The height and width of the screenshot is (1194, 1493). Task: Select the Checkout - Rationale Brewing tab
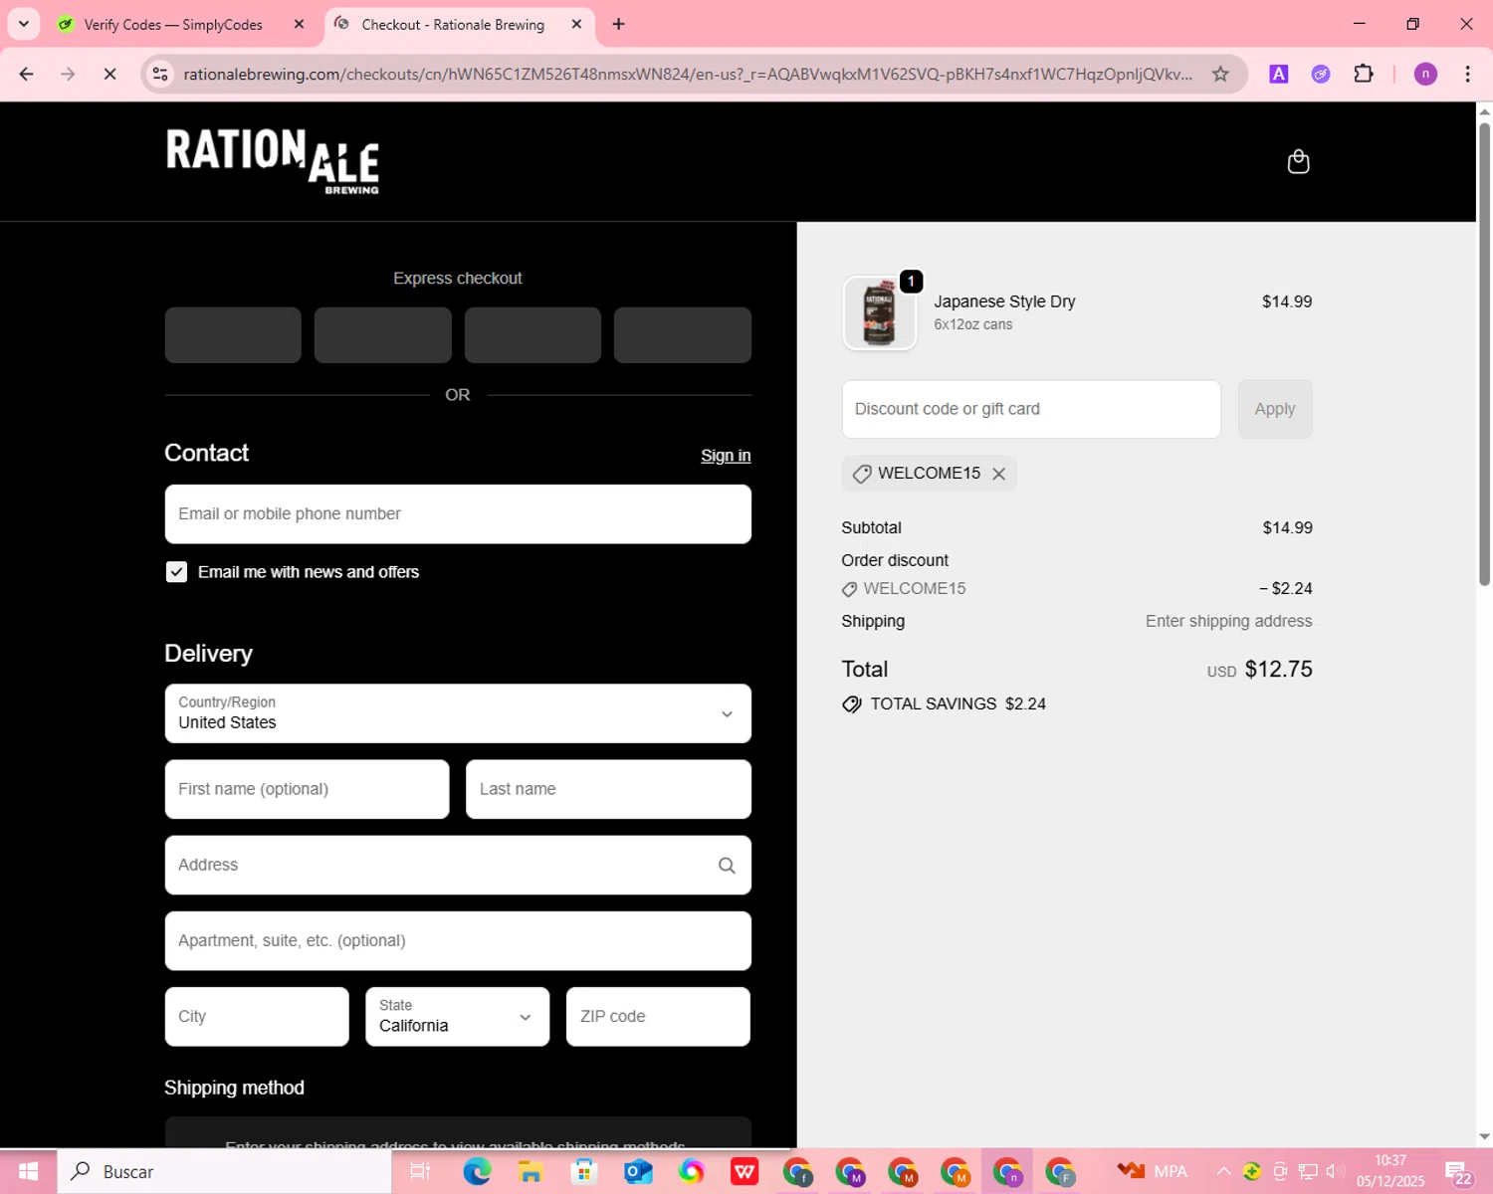[x=453, y=24]
